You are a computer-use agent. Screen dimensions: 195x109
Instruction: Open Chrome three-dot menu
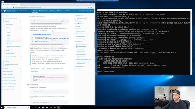point(94,7)
